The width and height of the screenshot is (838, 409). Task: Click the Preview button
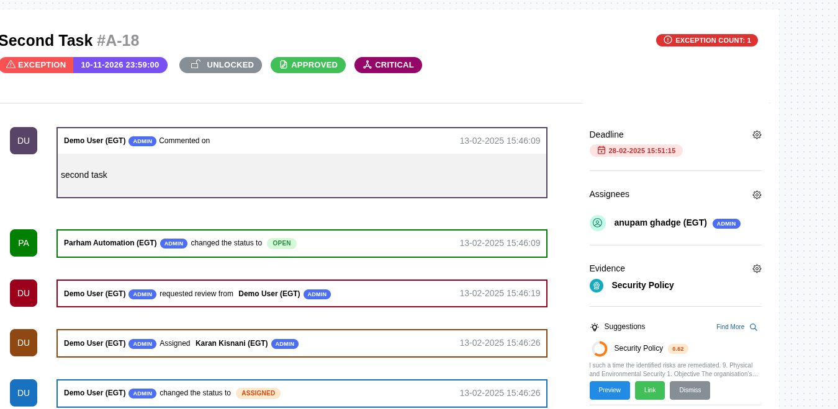610,390
